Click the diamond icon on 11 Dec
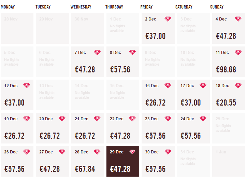Viewport: 247px width, 178px height. pyautogui.click(x=238, y=53)
